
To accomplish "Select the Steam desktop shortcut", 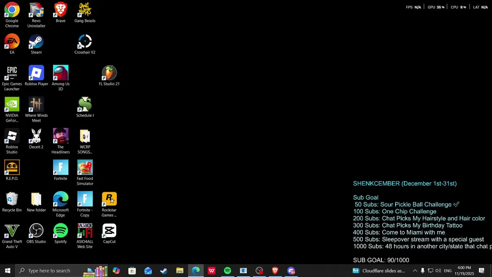I will pos(36,44).
